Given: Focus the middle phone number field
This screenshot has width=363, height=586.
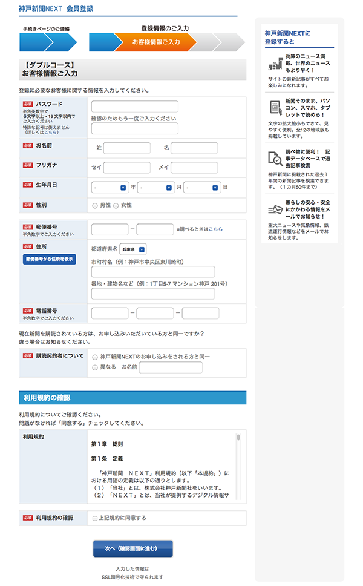Looking at the screenshot, I should coord(155,313).
